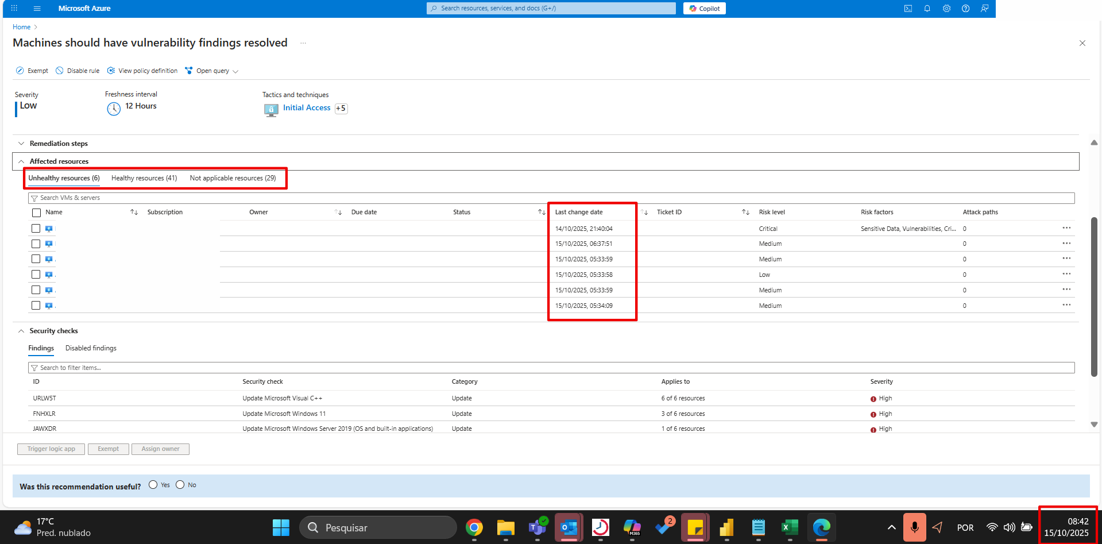The height and width of the screenshot is (544, 1102).
Task: Click the Initial Access link
Action: [307, 107]
